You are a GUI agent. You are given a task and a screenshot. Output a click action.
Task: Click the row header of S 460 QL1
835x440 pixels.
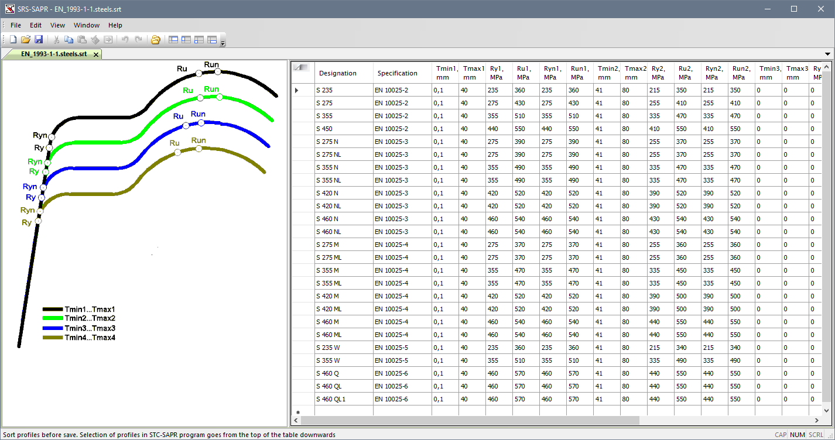pos(303,399)
